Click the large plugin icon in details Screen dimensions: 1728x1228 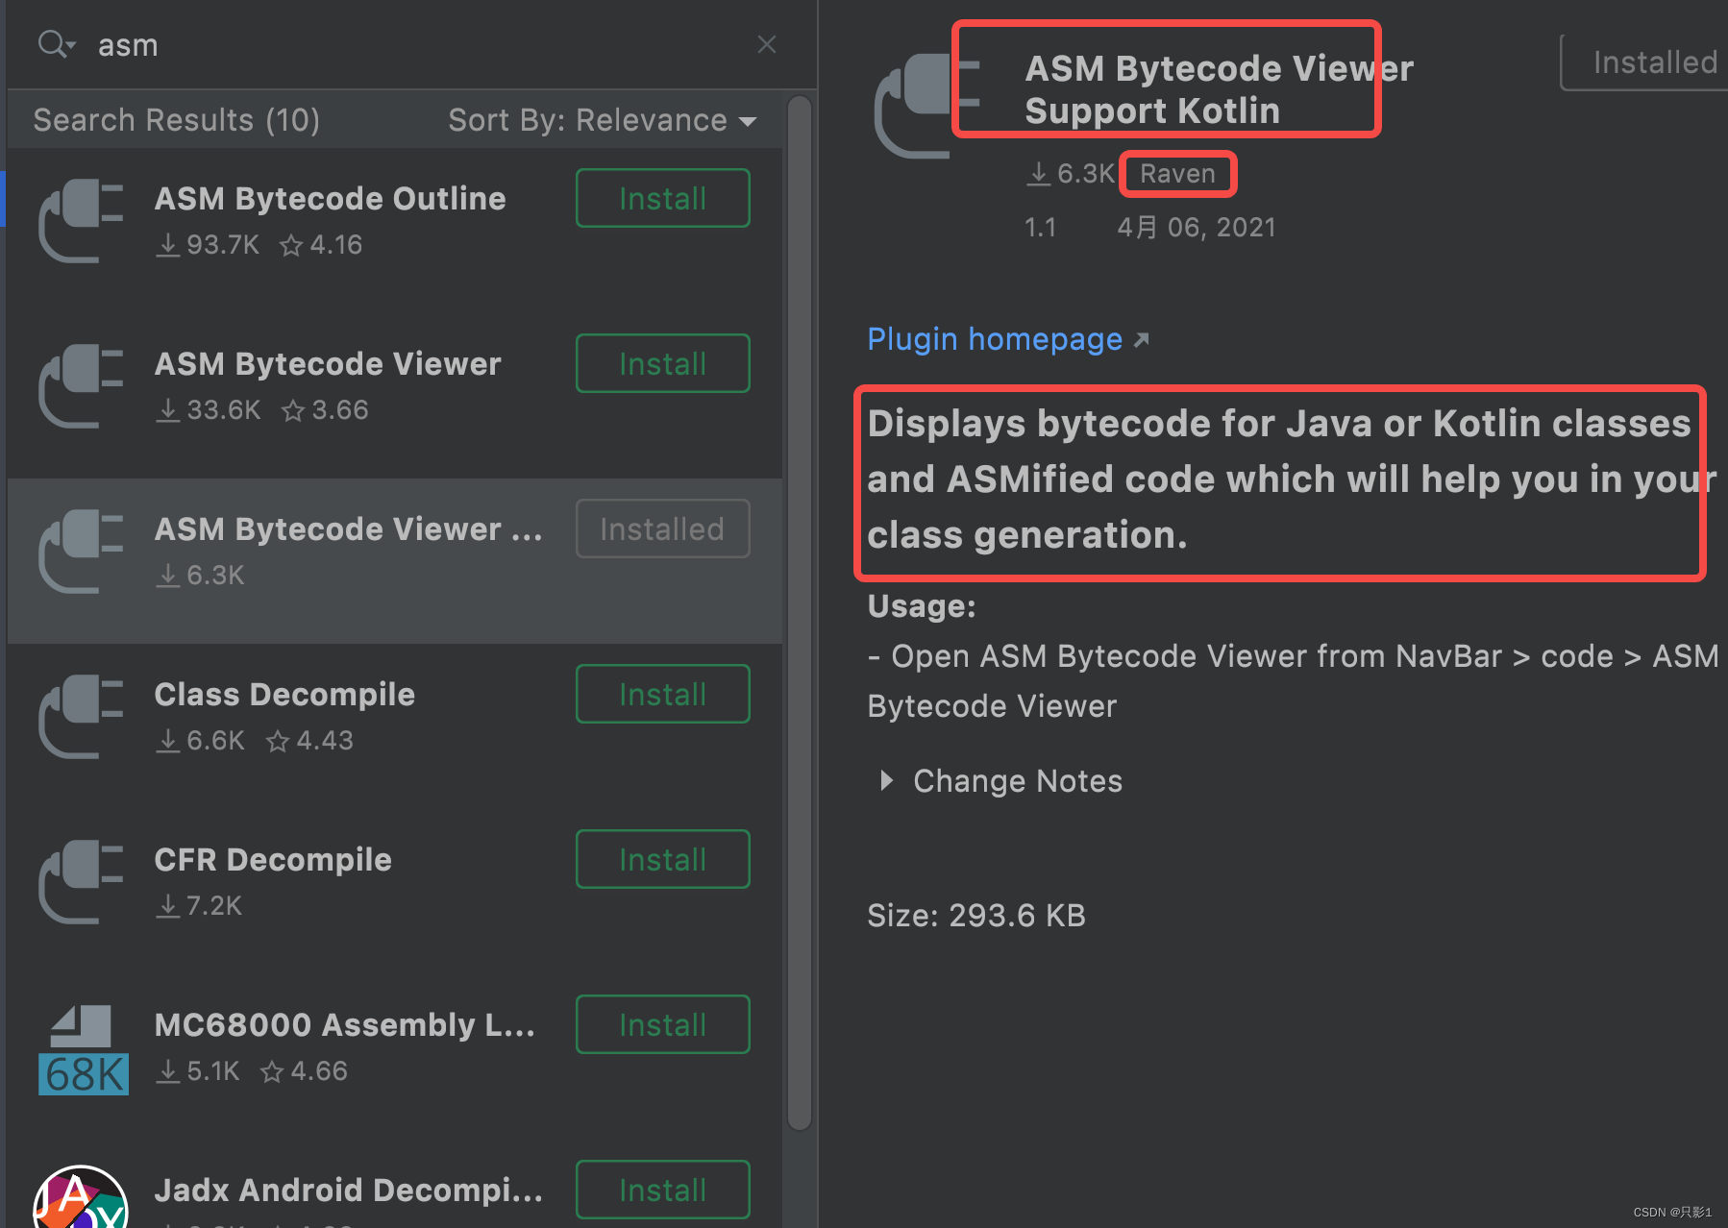point(915,106)
